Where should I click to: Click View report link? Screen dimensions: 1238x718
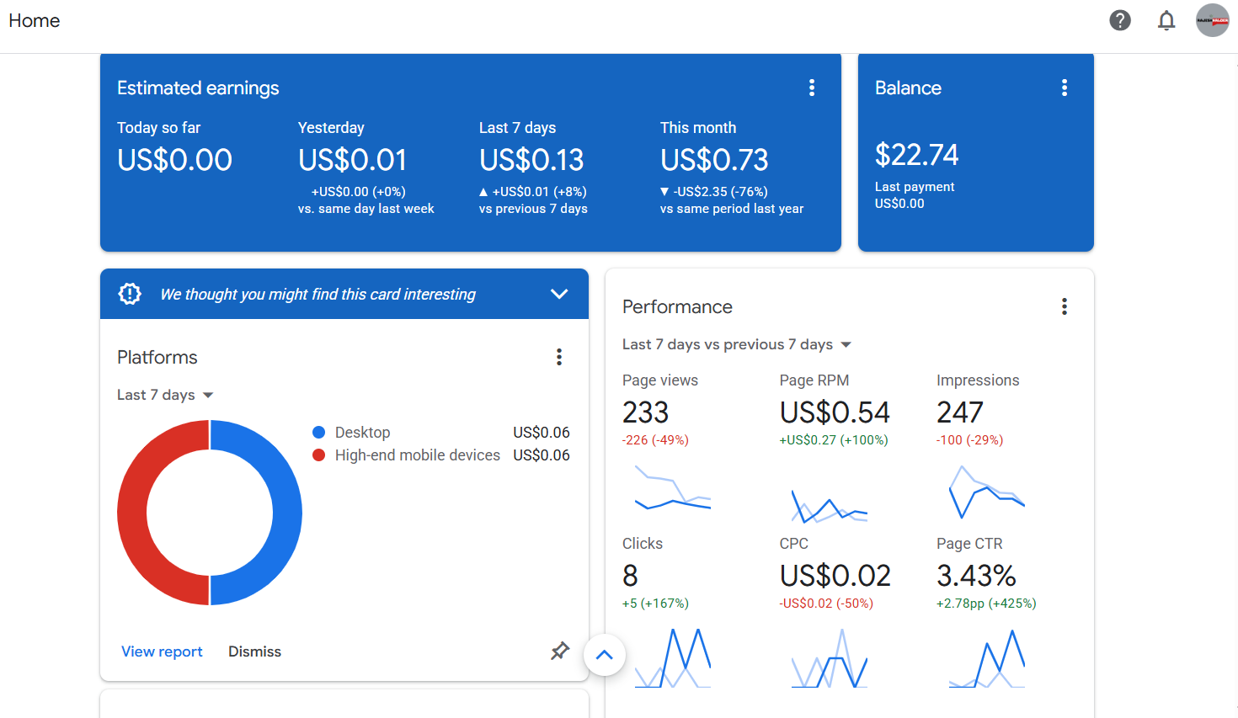162,652
